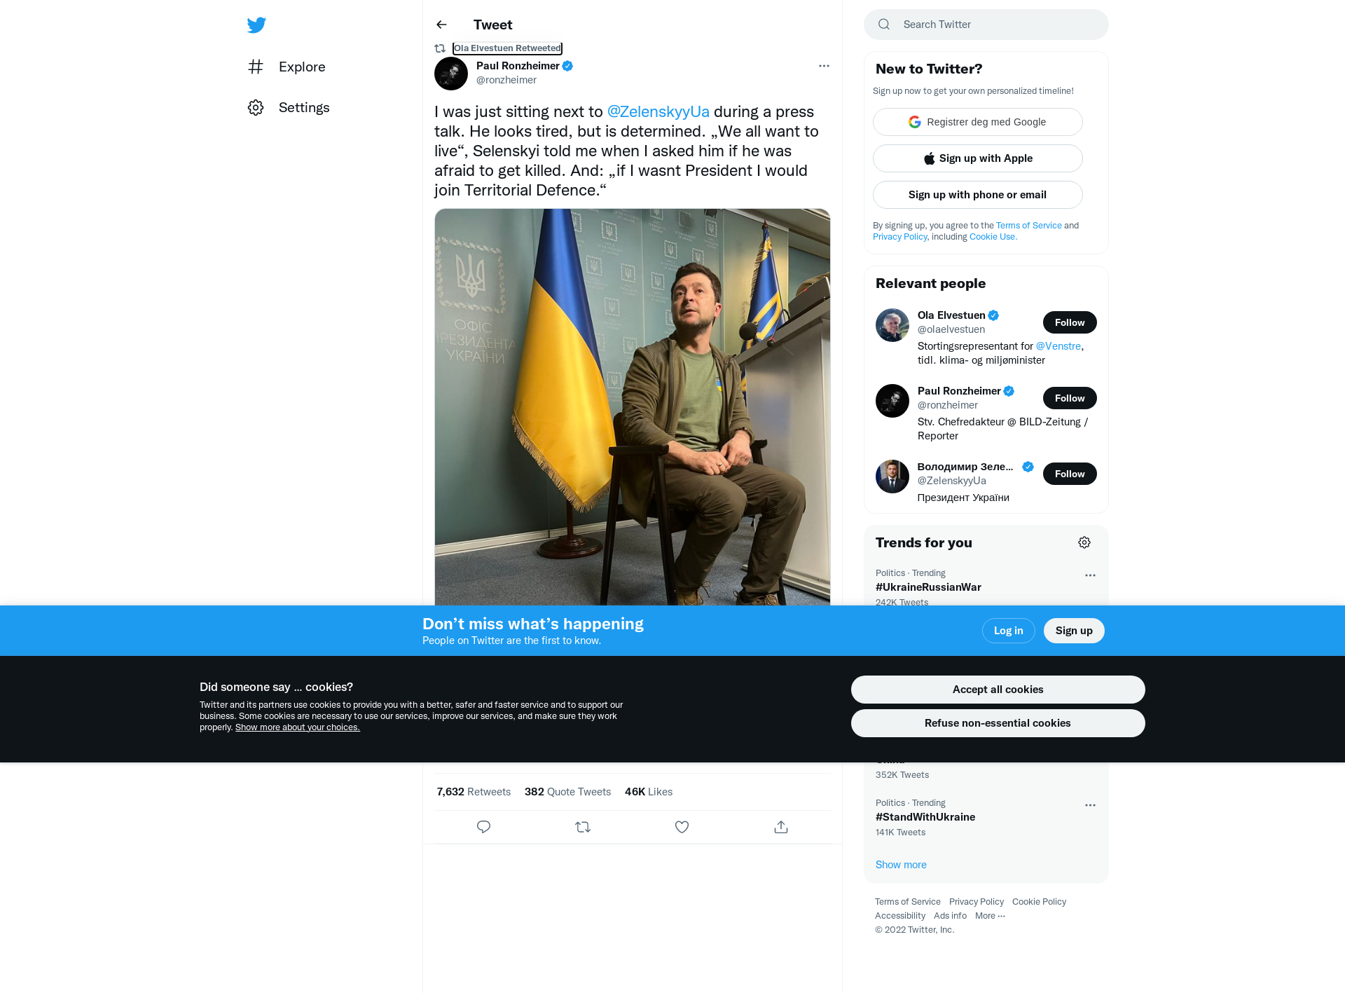
Task: Open Trends settings gear icon
Action: 1084,542
